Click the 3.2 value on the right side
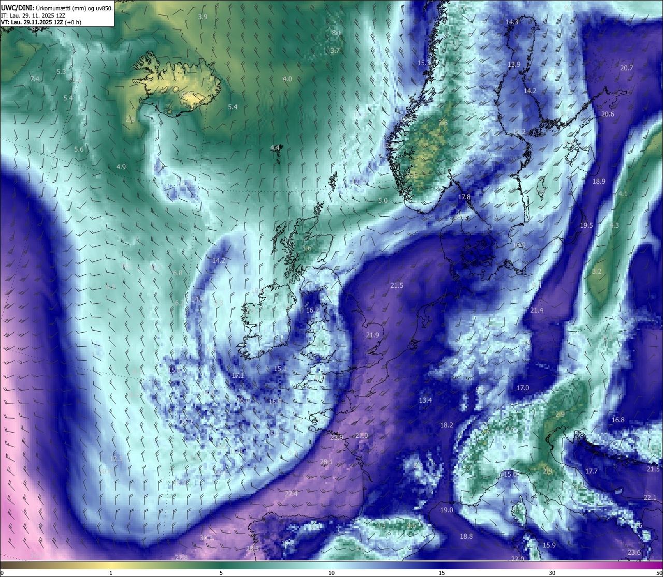Screen dimensions: 663x577 pyautogui.click(x=597, y=271)
